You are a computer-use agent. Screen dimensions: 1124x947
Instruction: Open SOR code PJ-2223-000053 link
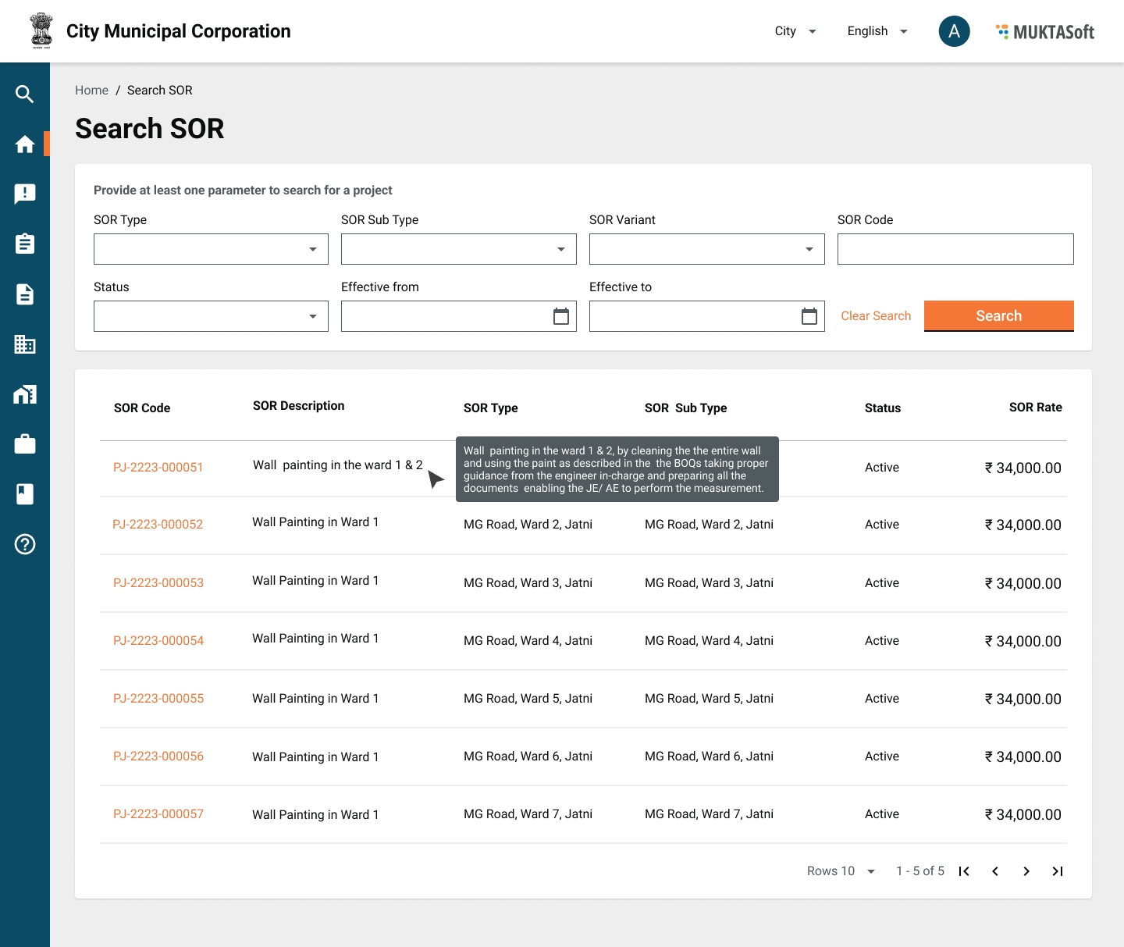point(158,583)
